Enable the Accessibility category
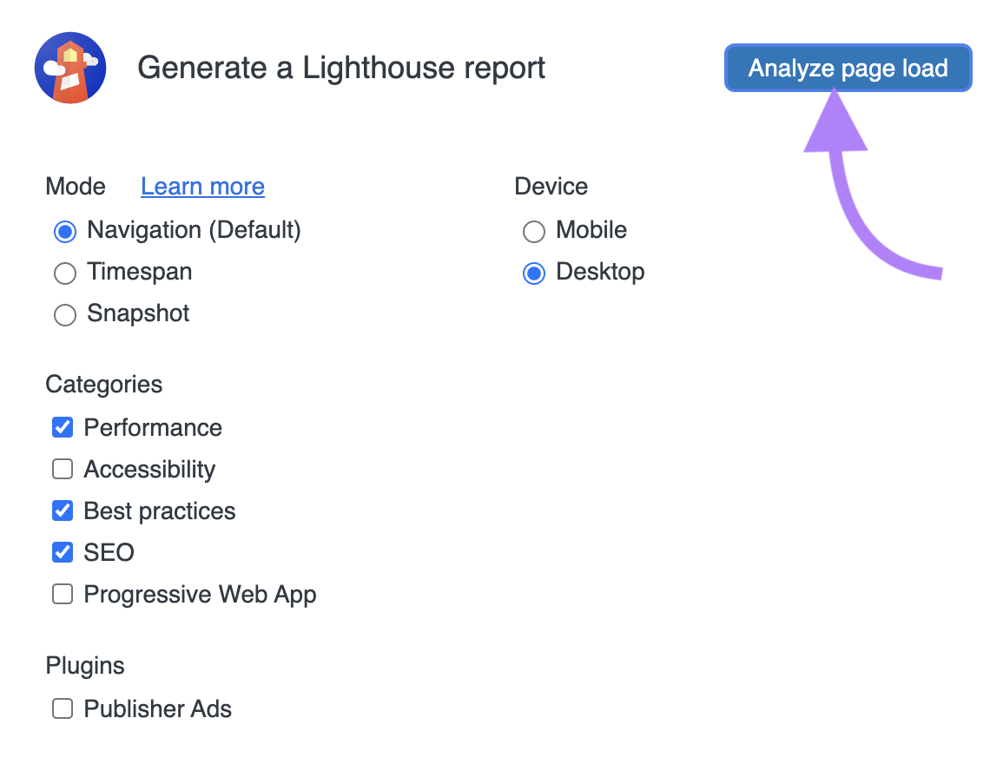 point(62,468)
